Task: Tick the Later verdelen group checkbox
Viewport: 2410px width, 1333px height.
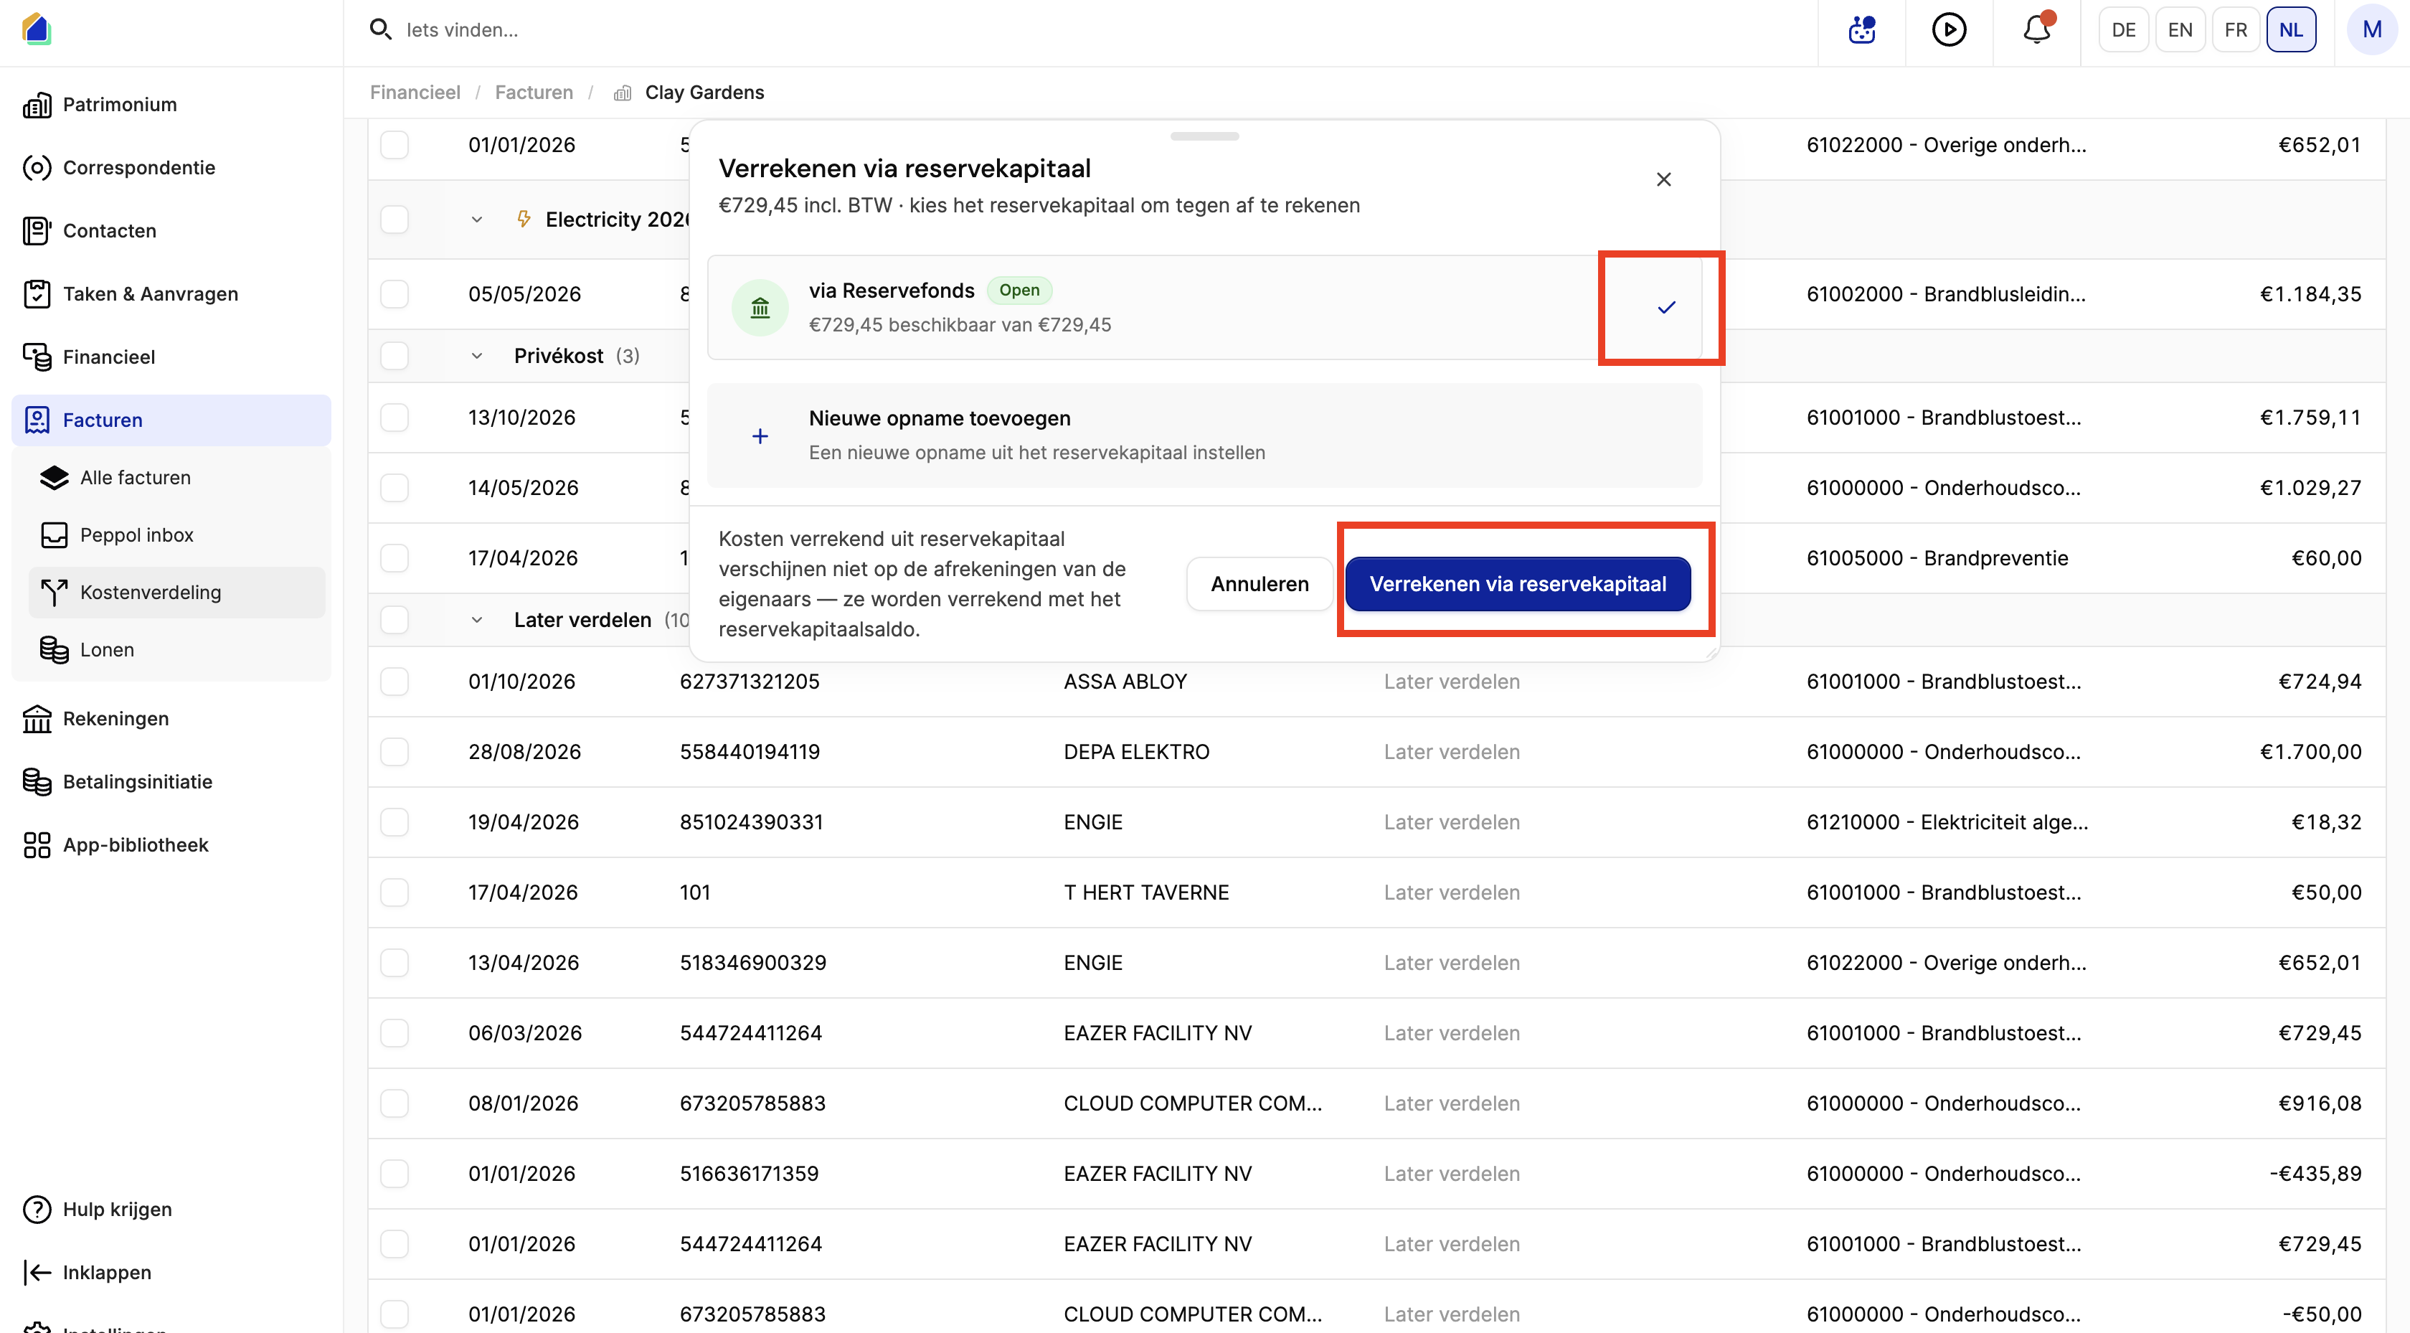Action: 394,620
